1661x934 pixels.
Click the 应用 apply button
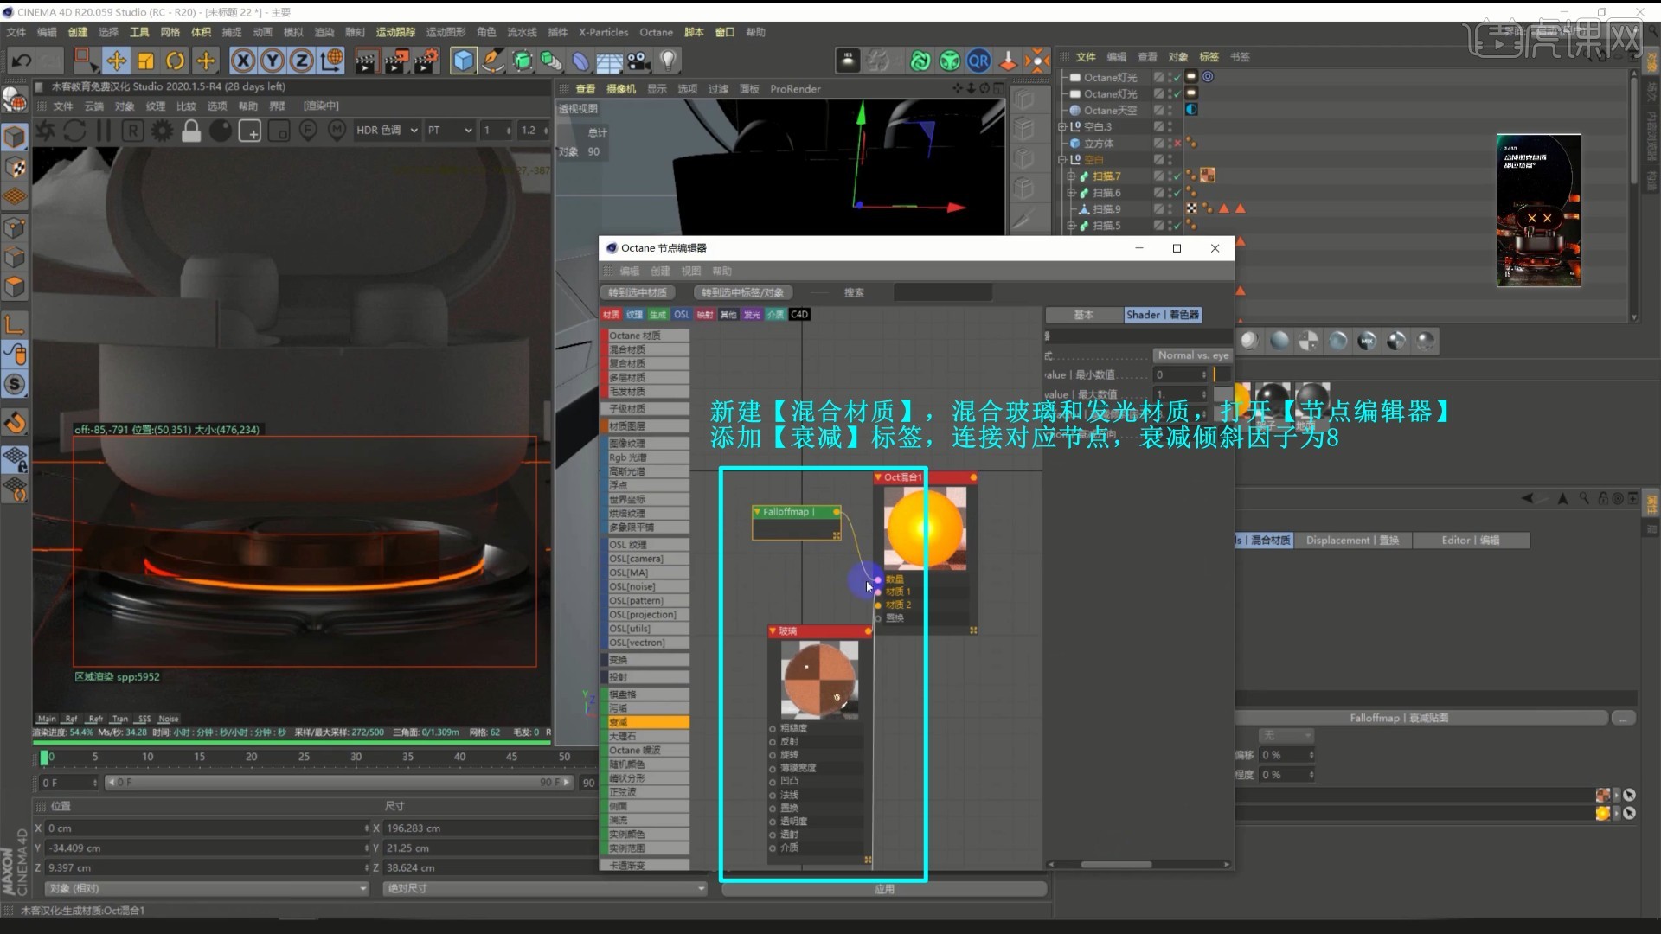click(x=884, y=889)
